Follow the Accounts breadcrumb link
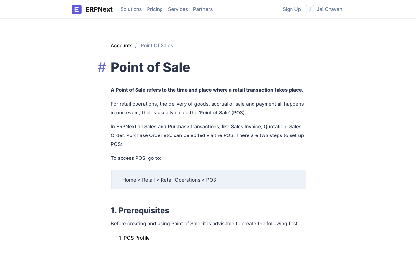Screen dimensions: 416x259 (122, 46)
